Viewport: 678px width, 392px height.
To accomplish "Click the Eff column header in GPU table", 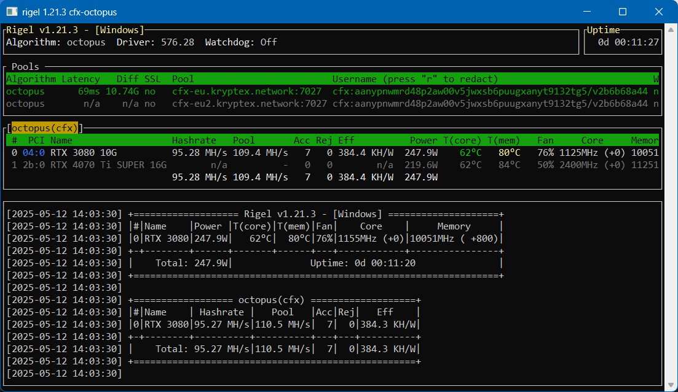I will pos(346,140).
